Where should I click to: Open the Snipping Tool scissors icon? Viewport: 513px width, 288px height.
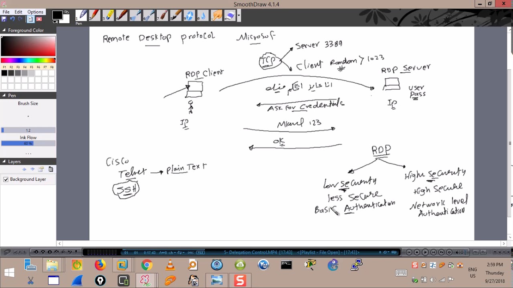(x=30, y=281)
